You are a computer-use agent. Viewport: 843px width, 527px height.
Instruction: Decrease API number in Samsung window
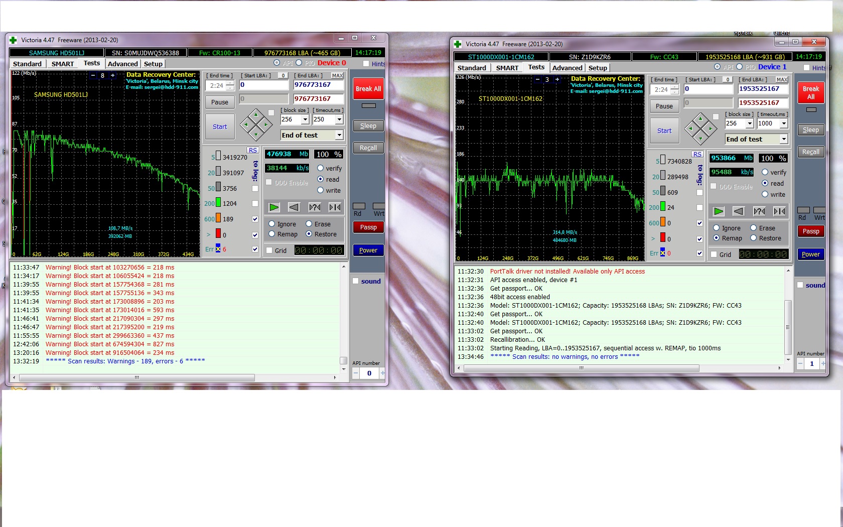pyautogui.click(x=355, y=373)
